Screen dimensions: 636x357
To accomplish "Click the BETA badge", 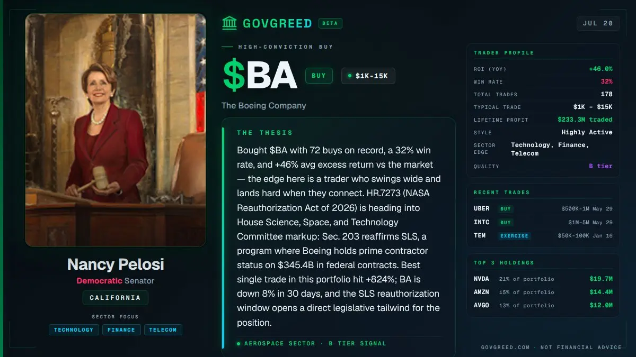I will (x=330, y=23).
